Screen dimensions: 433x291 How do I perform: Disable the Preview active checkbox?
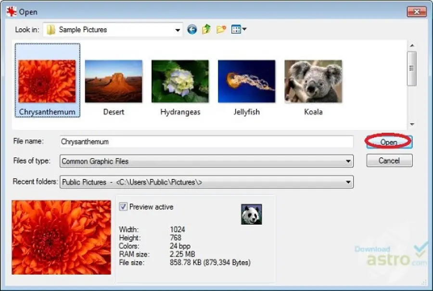[124, 207]
